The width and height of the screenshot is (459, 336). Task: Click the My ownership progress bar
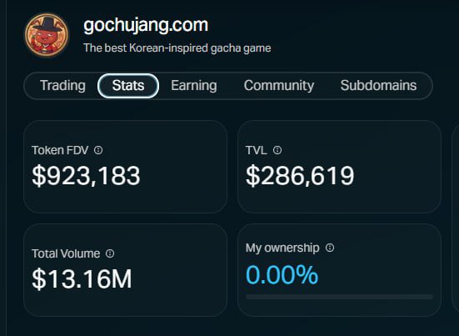[339, 297]
